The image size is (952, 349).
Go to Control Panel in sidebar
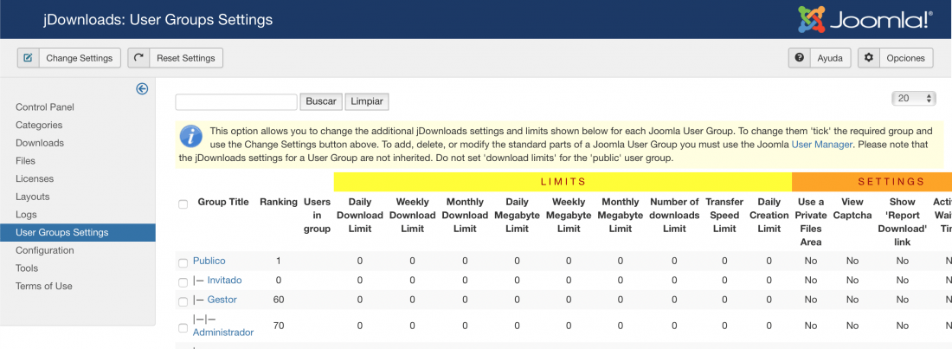(x=45, y=107)
